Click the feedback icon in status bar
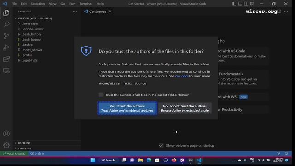 point(278,154)
